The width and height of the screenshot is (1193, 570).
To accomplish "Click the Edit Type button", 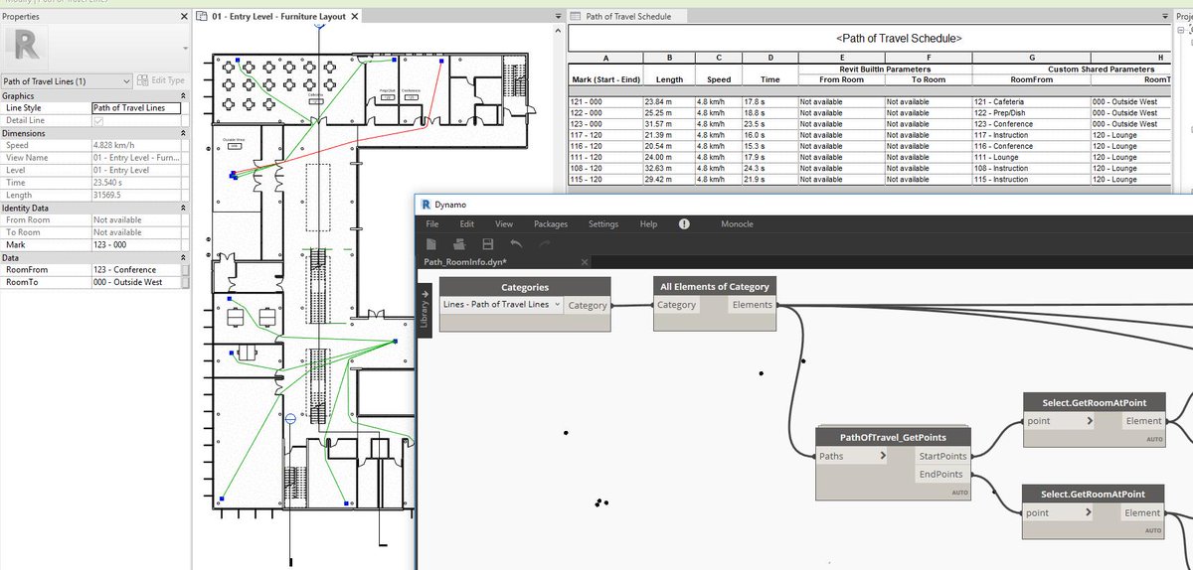I will [161, 80].
